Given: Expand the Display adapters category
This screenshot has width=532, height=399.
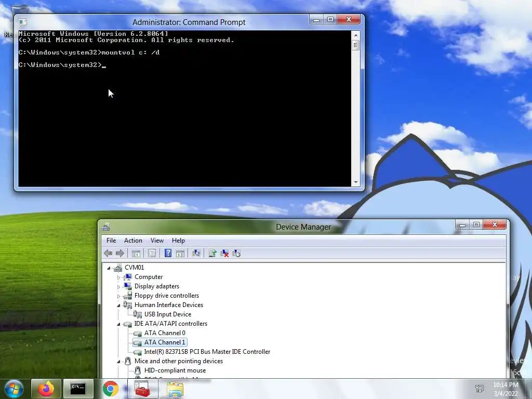Looking at the screenshot, I should coord(118,287).
